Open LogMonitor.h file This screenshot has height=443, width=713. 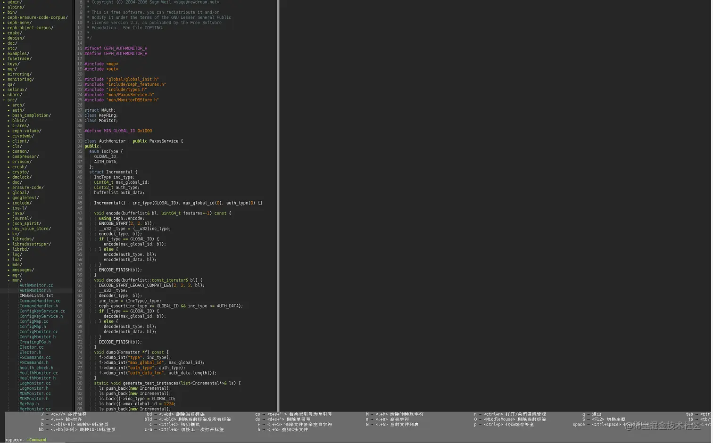pyautogui.click(x=34, y=388)
